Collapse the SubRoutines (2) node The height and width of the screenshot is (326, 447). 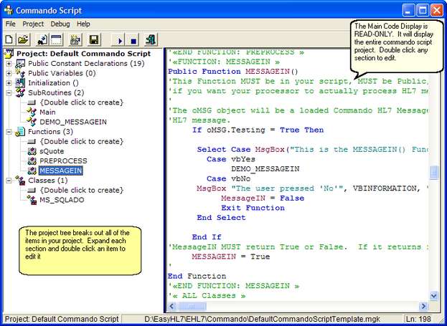(9, 93)
